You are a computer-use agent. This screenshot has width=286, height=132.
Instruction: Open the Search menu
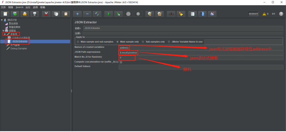[20, 7]
